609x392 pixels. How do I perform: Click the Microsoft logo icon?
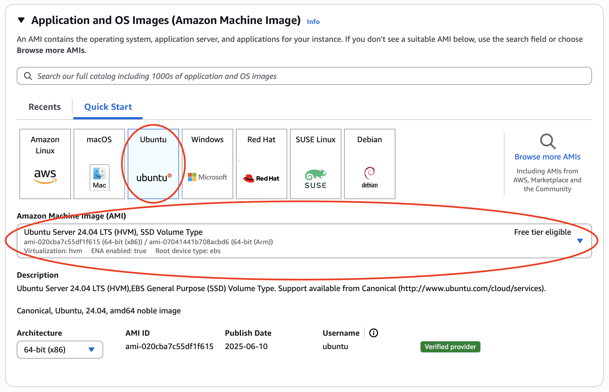[207, 177]
